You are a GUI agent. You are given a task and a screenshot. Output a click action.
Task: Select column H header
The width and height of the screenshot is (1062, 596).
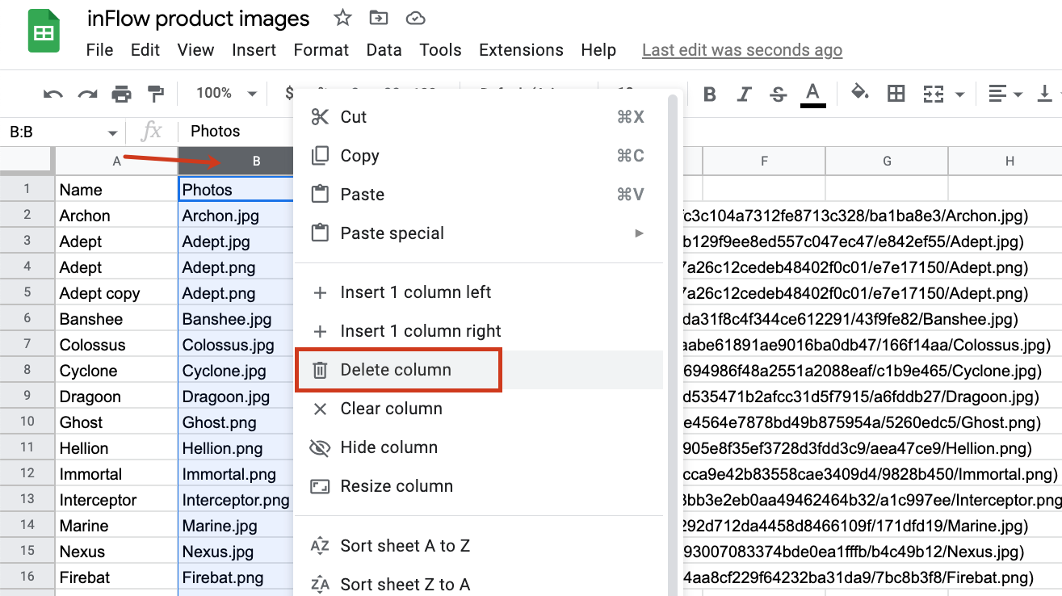(x=1005, y=162)
